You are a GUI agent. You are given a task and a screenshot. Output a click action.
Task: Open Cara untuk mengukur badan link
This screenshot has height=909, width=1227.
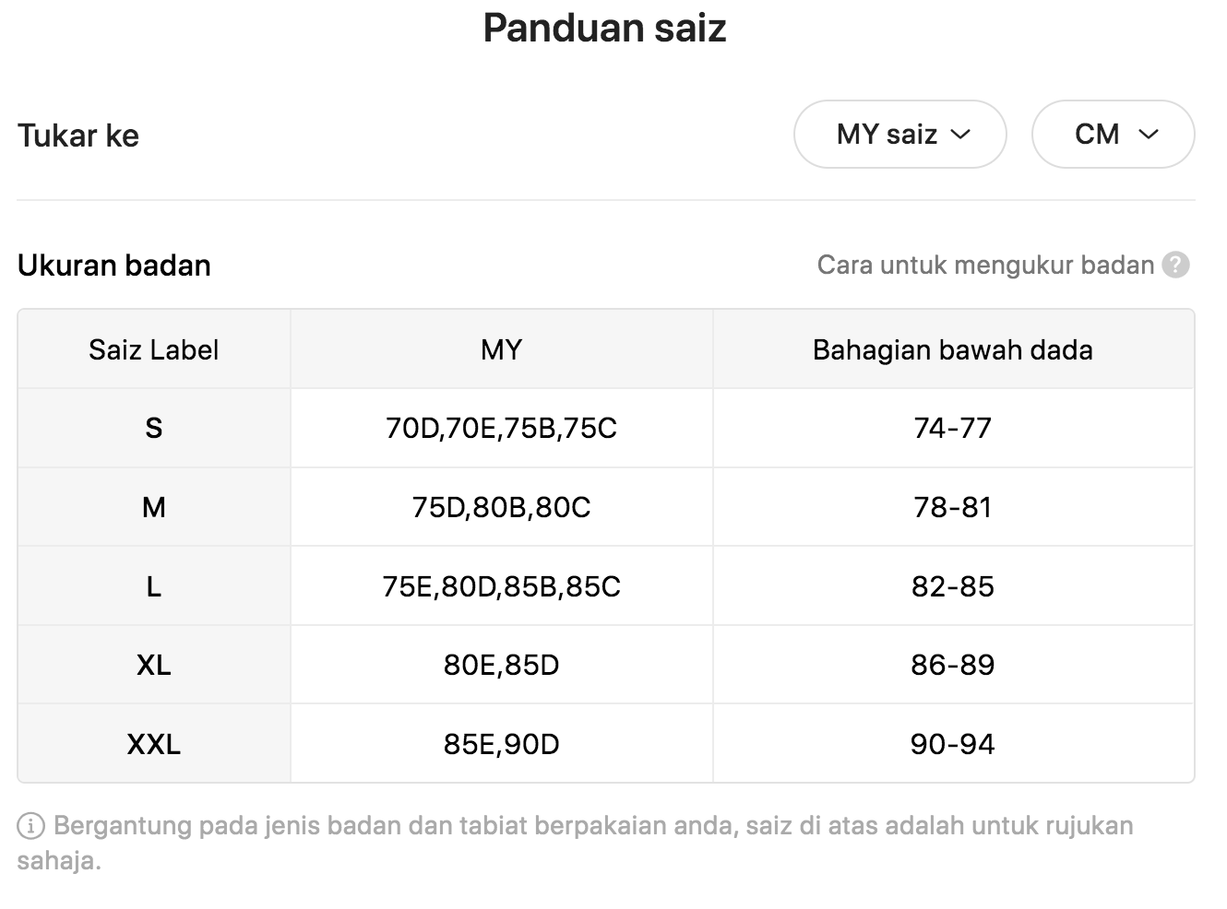(x=985, y=266)
